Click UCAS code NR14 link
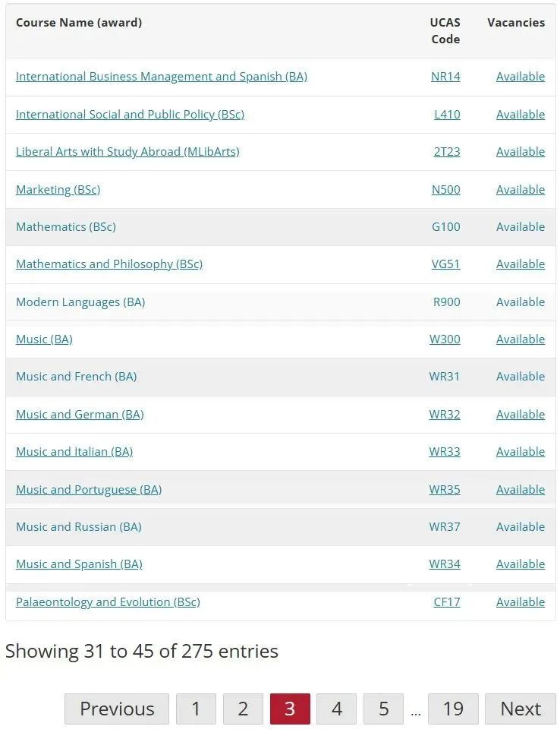This screenshot has width=560, height=742. click(x=445, y=77)
